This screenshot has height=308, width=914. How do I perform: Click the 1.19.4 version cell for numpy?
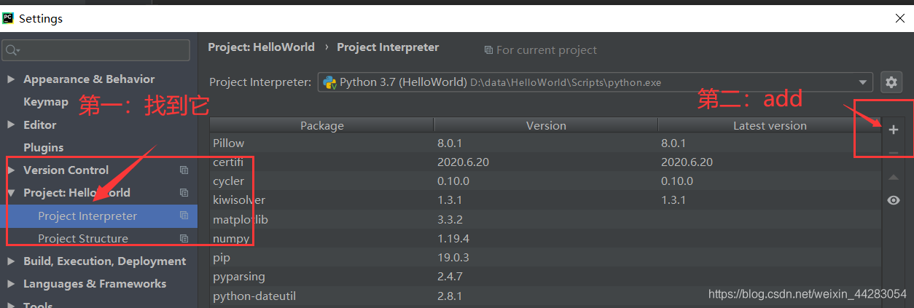point(453,239)
